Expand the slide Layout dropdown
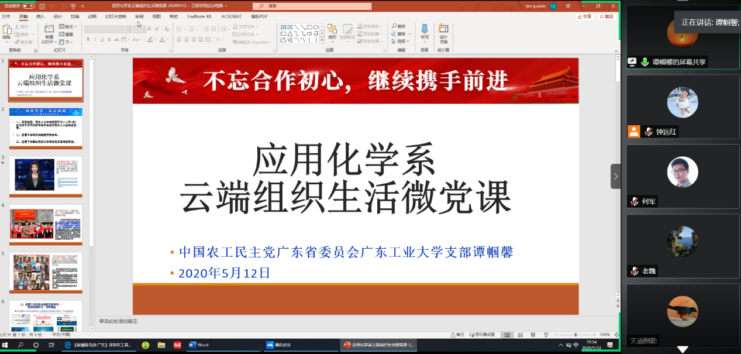 click(x=70, y=26)
